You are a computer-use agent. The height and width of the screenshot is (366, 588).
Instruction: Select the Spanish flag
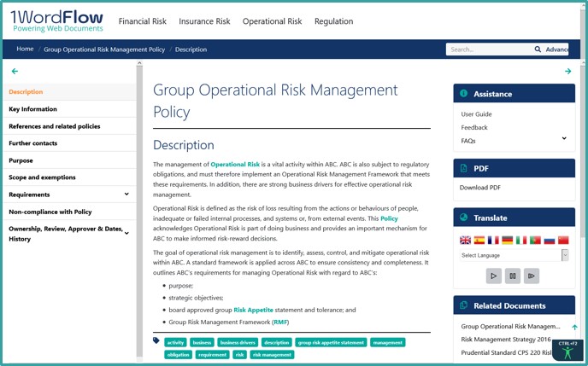click(479, 241)
